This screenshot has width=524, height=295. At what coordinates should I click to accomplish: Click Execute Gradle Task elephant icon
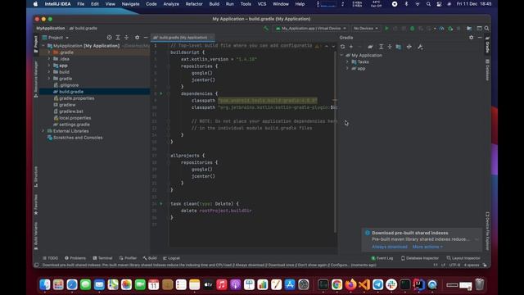click(x=370, y=47)
